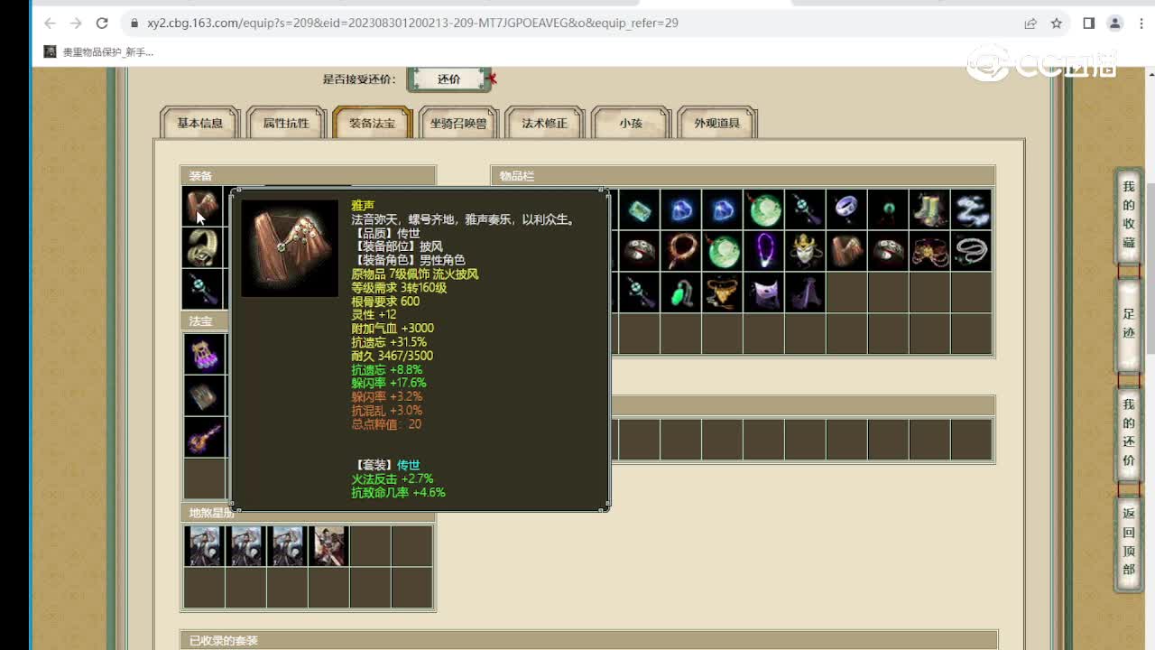Bookmark this page with the star

(x=1057, y=23)
